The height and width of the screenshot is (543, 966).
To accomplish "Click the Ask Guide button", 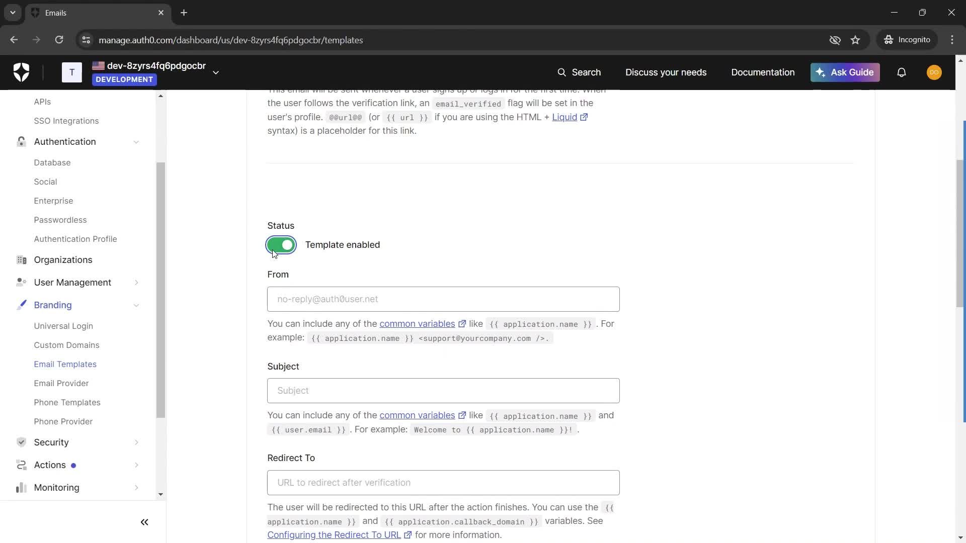I will point(845,72).
